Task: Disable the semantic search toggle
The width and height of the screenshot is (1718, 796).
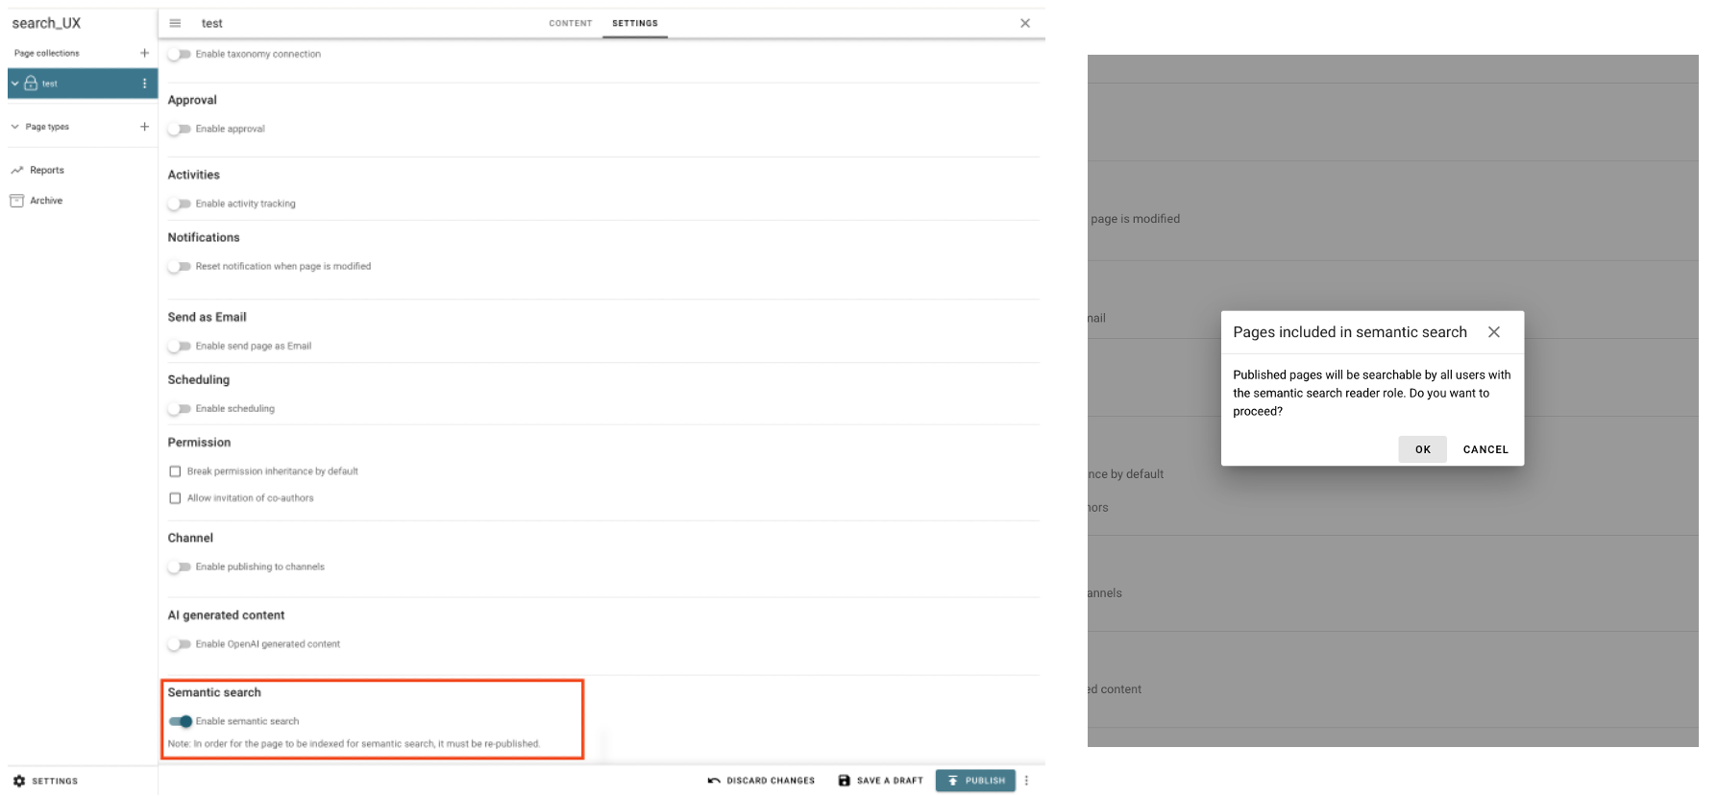Action: 181,721
